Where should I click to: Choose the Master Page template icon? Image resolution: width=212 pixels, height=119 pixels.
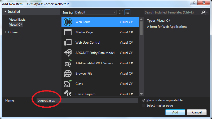(68, 32)
